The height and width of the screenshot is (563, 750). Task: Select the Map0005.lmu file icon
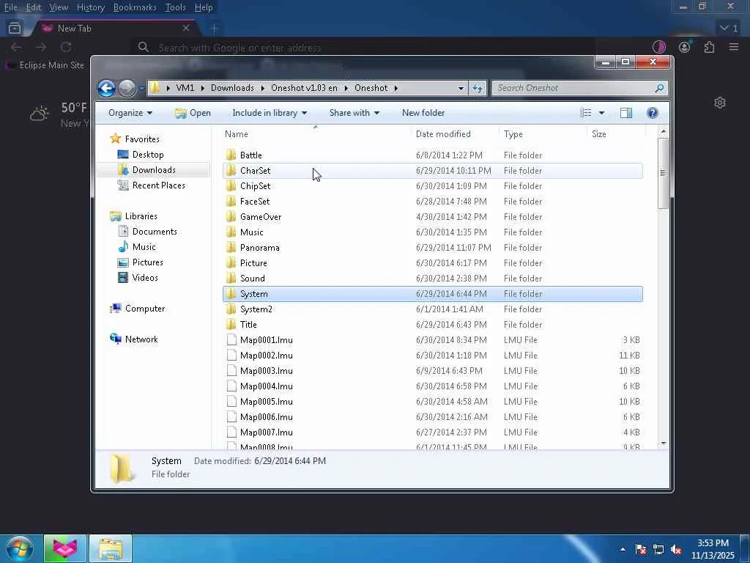coord(231,401)
